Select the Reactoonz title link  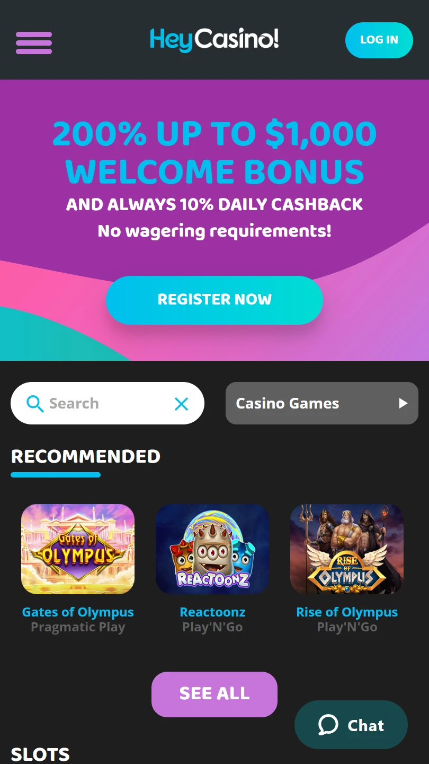click(212, 612)
